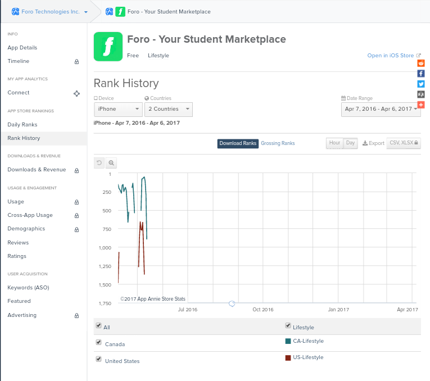Toggle the United States checkbox
This screenshot has height=381, width=430.
[x=99, y=359]
